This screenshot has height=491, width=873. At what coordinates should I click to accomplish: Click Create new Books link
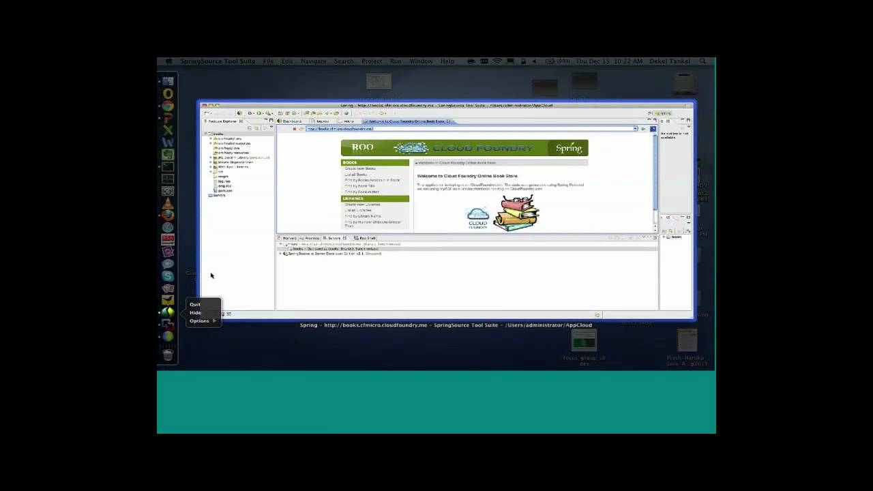tap(359, 168)
